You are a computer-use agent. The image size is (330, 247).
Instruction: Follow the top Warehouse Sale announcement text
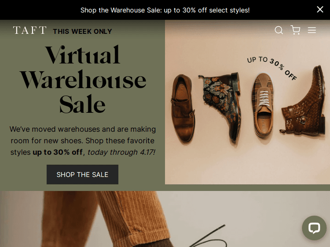[165, 10]
